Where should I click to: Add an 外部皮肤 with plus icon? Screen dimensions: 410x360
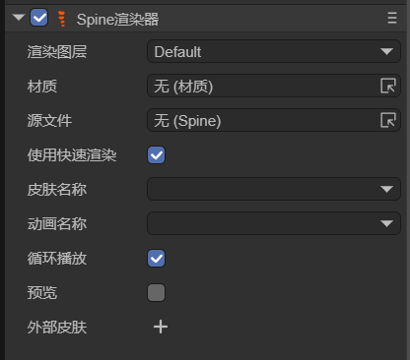(161, 327)
